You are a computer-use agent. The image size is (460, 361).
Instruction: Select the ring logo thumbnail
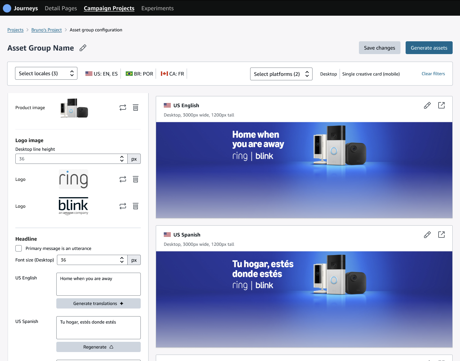[x=74, y=179]
